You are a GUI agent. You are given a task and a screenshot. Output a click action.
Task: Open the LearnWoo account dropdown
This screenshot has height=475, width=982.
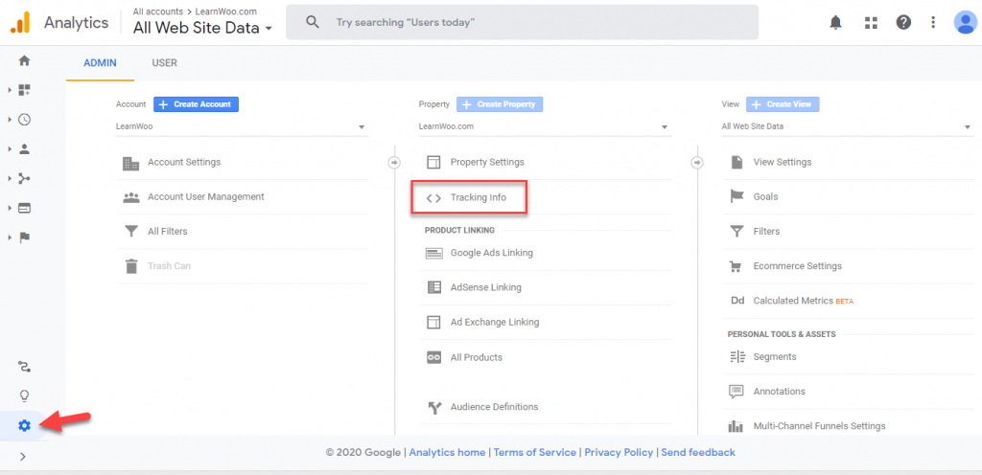242,126
